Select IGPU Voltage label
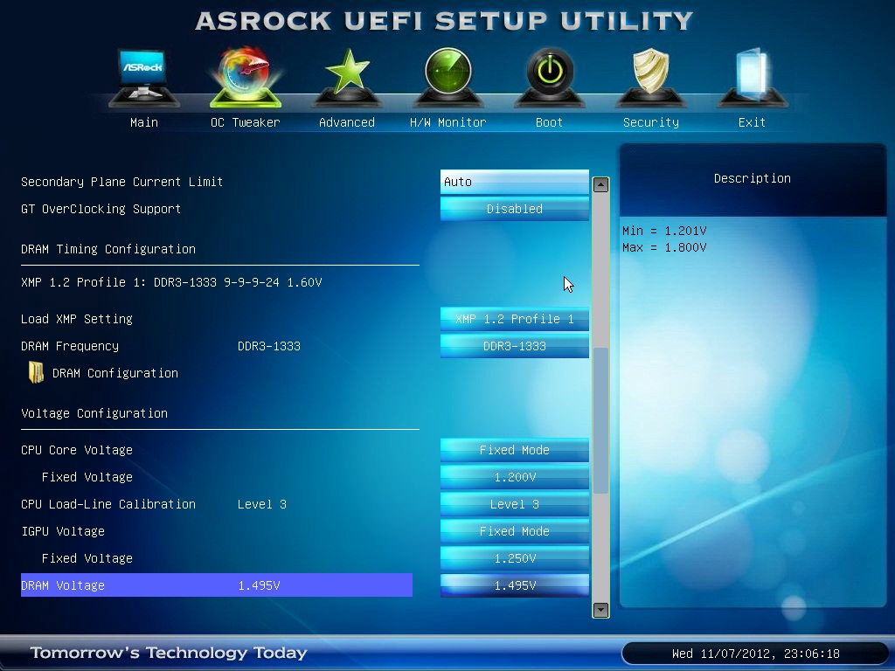Image resolution: width=895 pixels, height=671 pixels. (63, 531)
